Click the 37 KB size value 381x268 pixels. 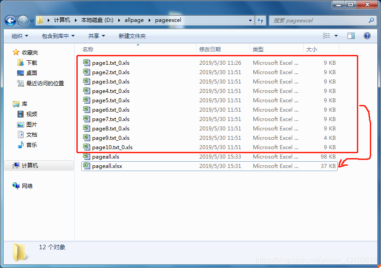click(328, 166)
